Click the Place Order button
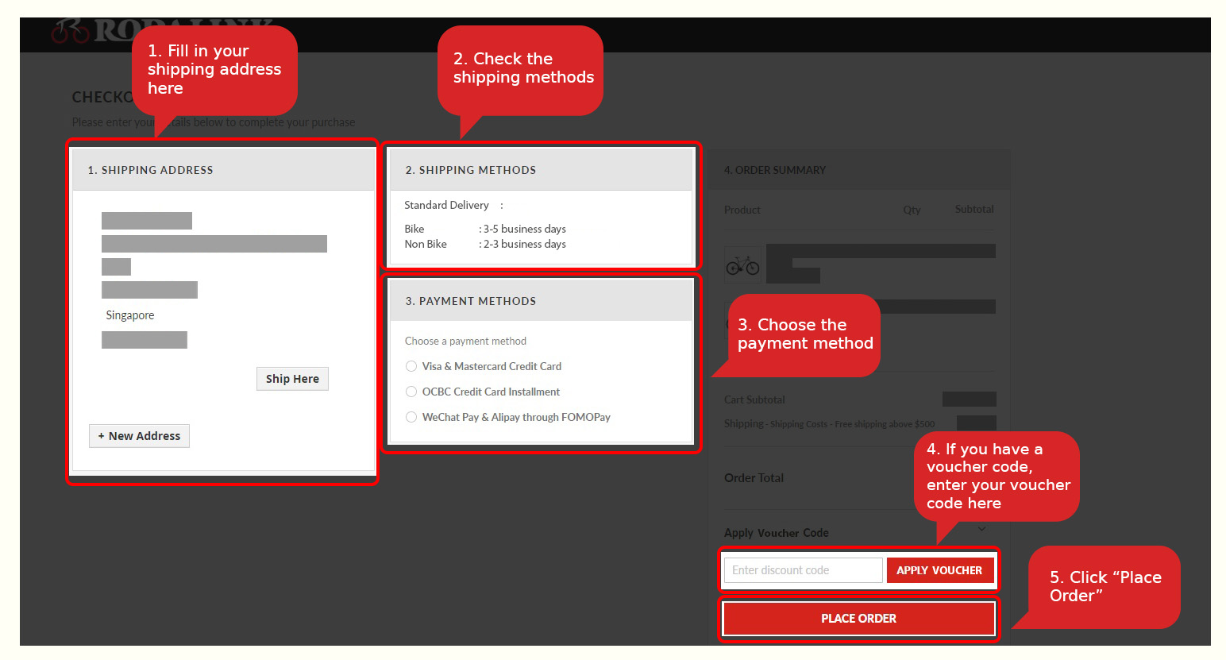The width and height of the screenshot is (1226, 660). [858, 619]
